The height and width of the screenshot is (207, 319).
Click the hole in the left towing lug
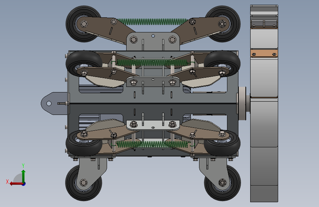point(49,103)
